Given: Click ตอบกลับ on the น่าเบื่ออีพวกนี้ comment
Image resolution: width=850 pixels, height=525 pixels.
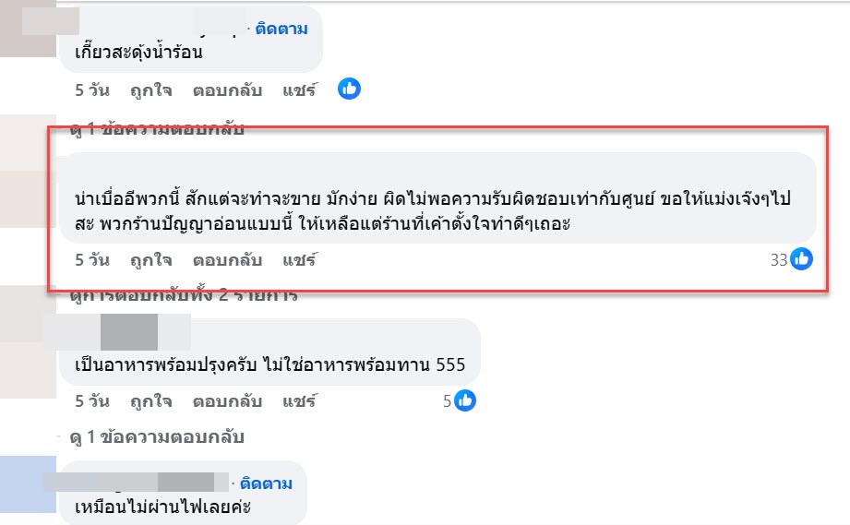Looking at the screenshot, I should 227,260.
